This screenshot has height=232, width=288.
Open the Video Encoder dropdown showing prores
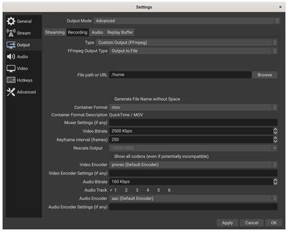193,165
